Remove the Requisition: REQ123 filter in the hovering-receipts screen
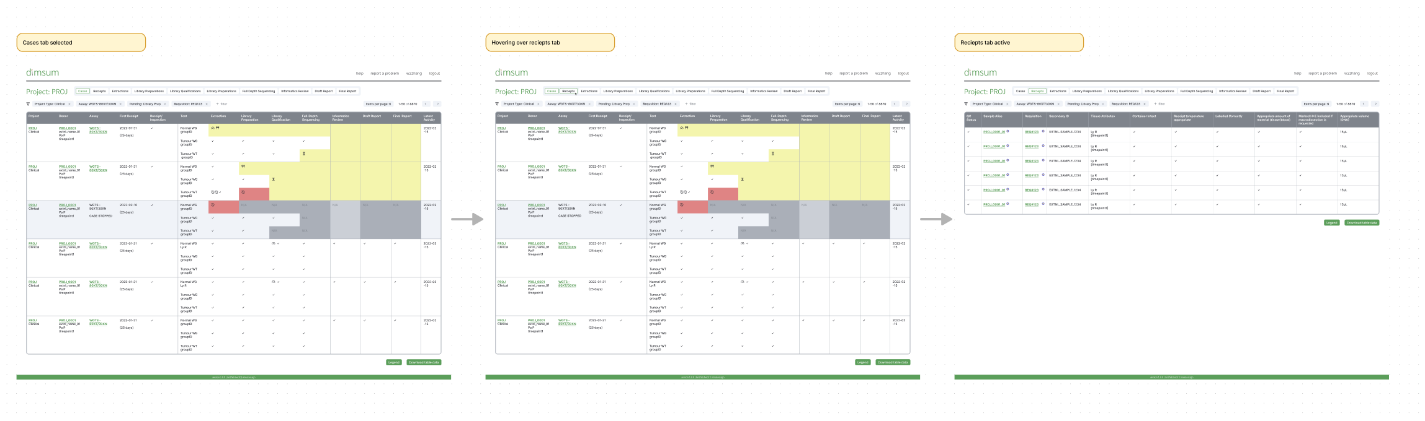The image size is (1425, 421). click(x=676, y=104)
